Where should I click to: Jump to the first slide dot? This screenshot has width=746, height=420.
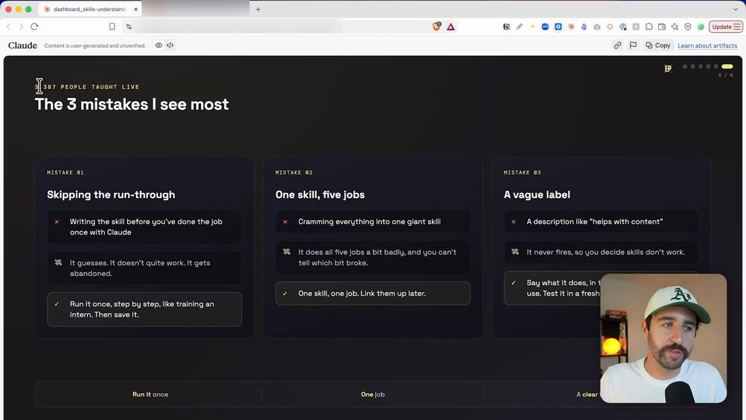(x=685, y=66)
